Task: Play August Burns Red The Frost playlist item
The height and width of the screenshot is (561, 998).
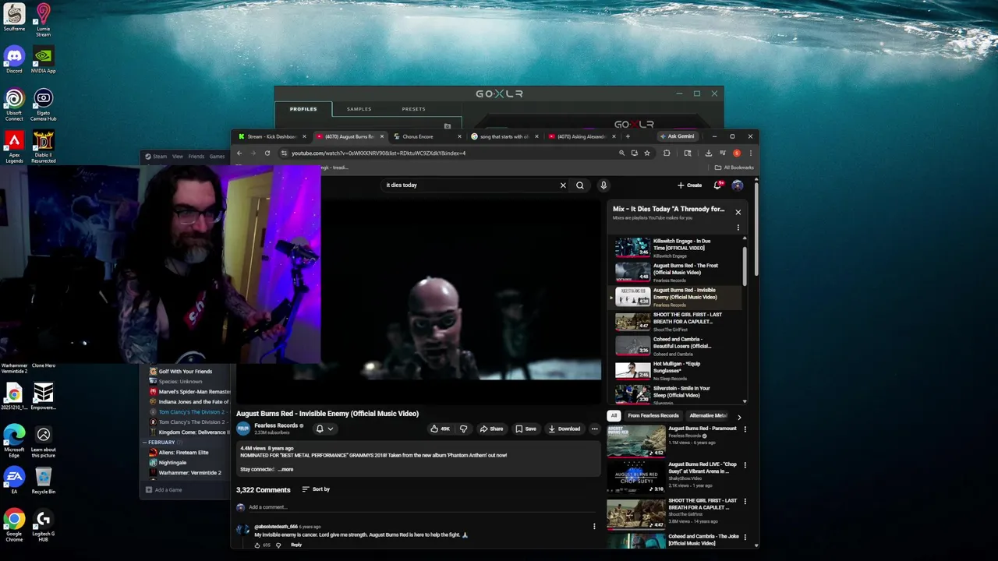Action: [677, 272]
